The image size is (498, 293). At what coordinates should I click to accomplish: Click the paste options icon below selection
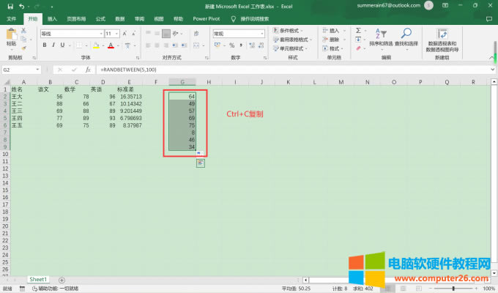click(200, 163)
